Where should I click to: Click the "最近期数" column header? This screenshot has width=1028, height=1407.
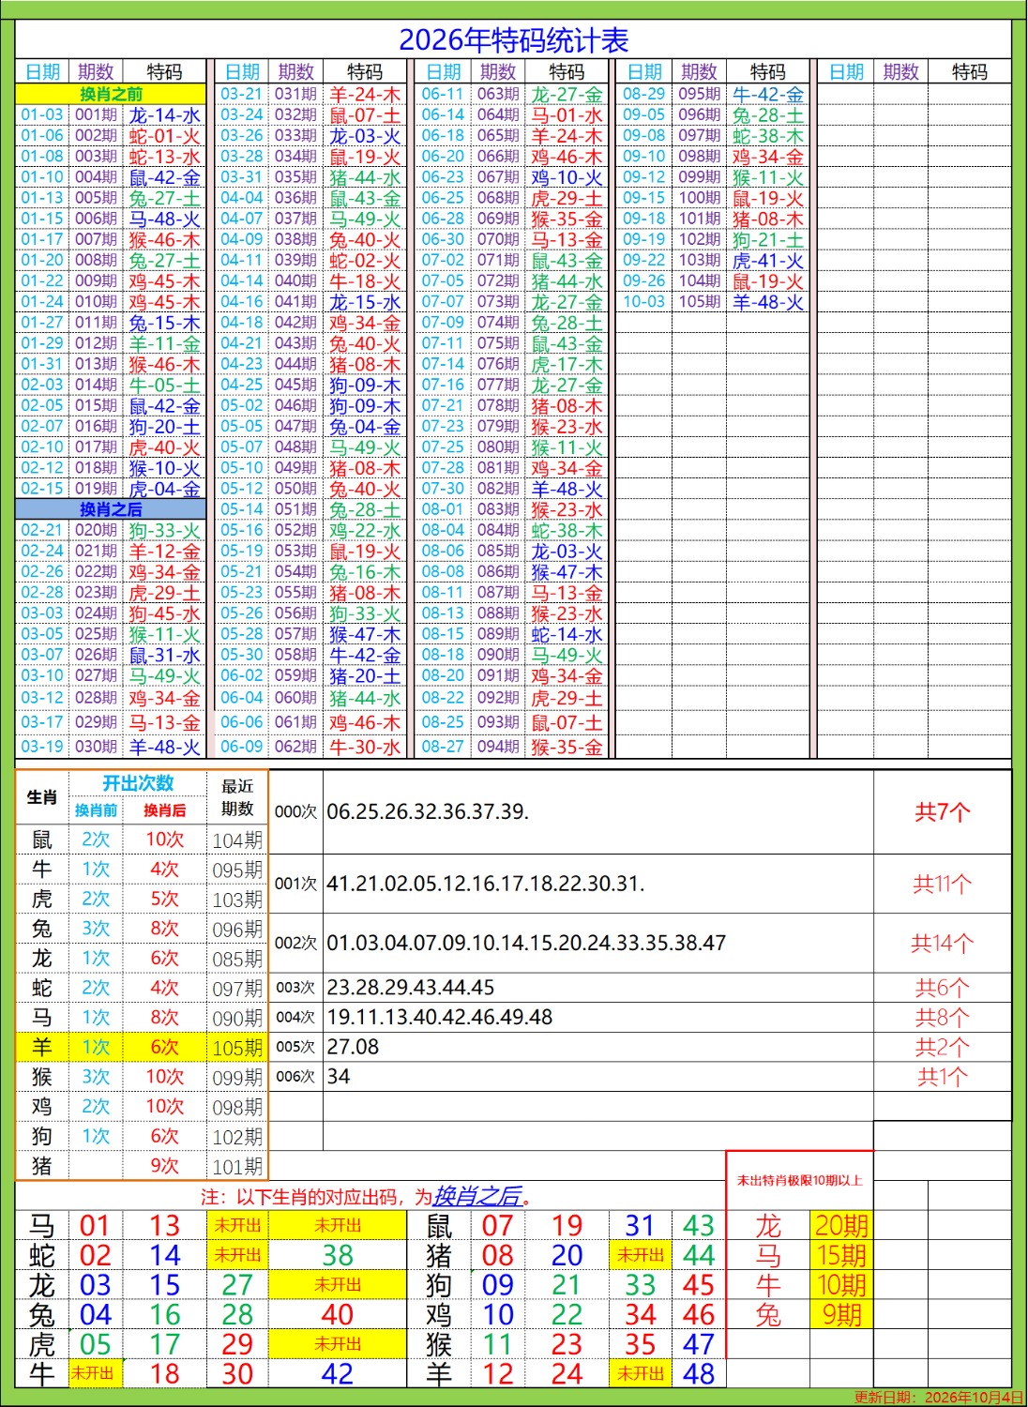(237, 797)
